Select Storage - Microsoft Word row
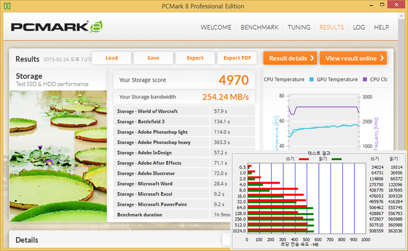The image size is (408, 251). coord(173,183)
